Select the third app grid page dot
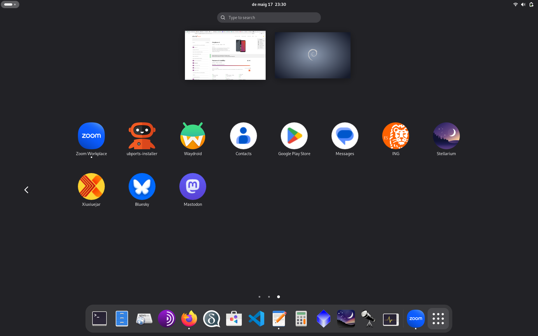The width and height of the screenshot is (538, 336). [279, 297]
